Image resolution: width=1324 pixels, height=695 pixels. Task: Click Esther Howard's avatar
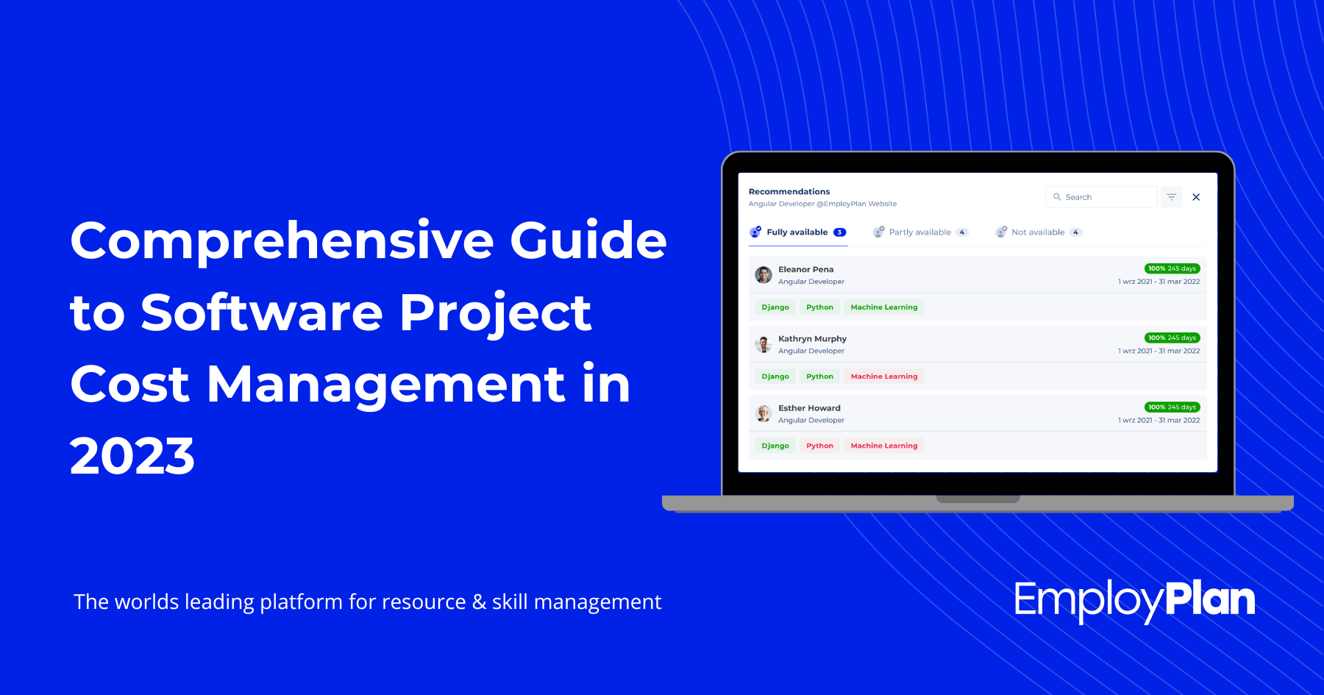[764, 413]
